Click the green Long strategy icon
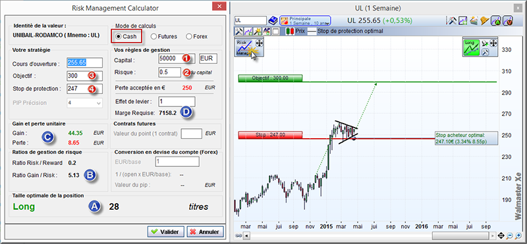The width and height of the screenshot is (527, 244). [x=471, y=47]
